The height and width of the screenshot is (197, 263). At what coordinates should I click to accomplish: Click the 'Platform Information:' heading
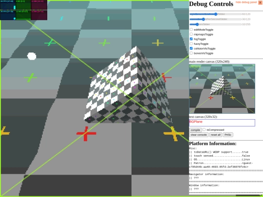[213, 143]
